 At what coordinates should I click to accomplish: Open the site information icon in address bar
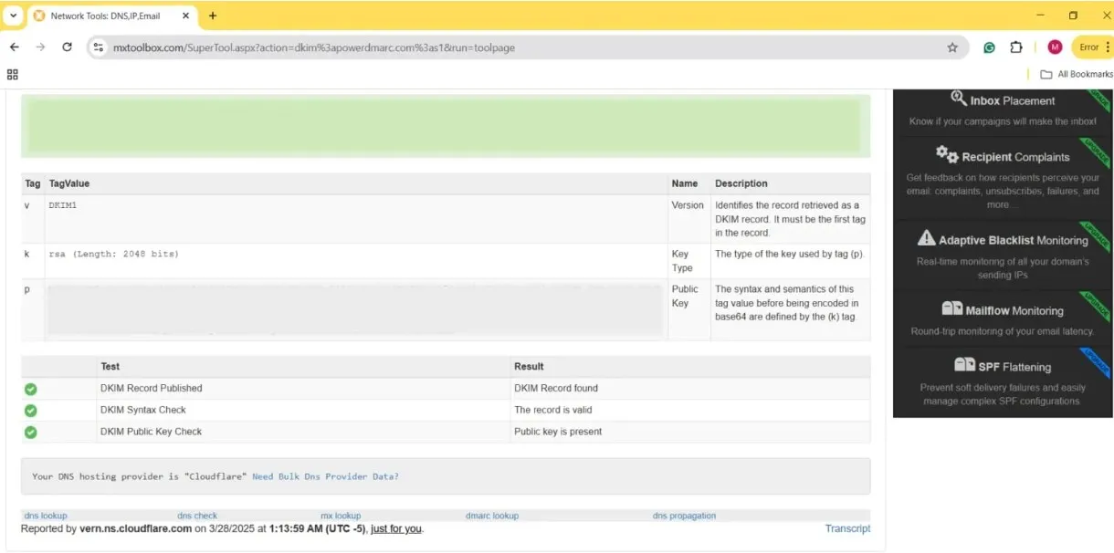[x=99, y=47]
